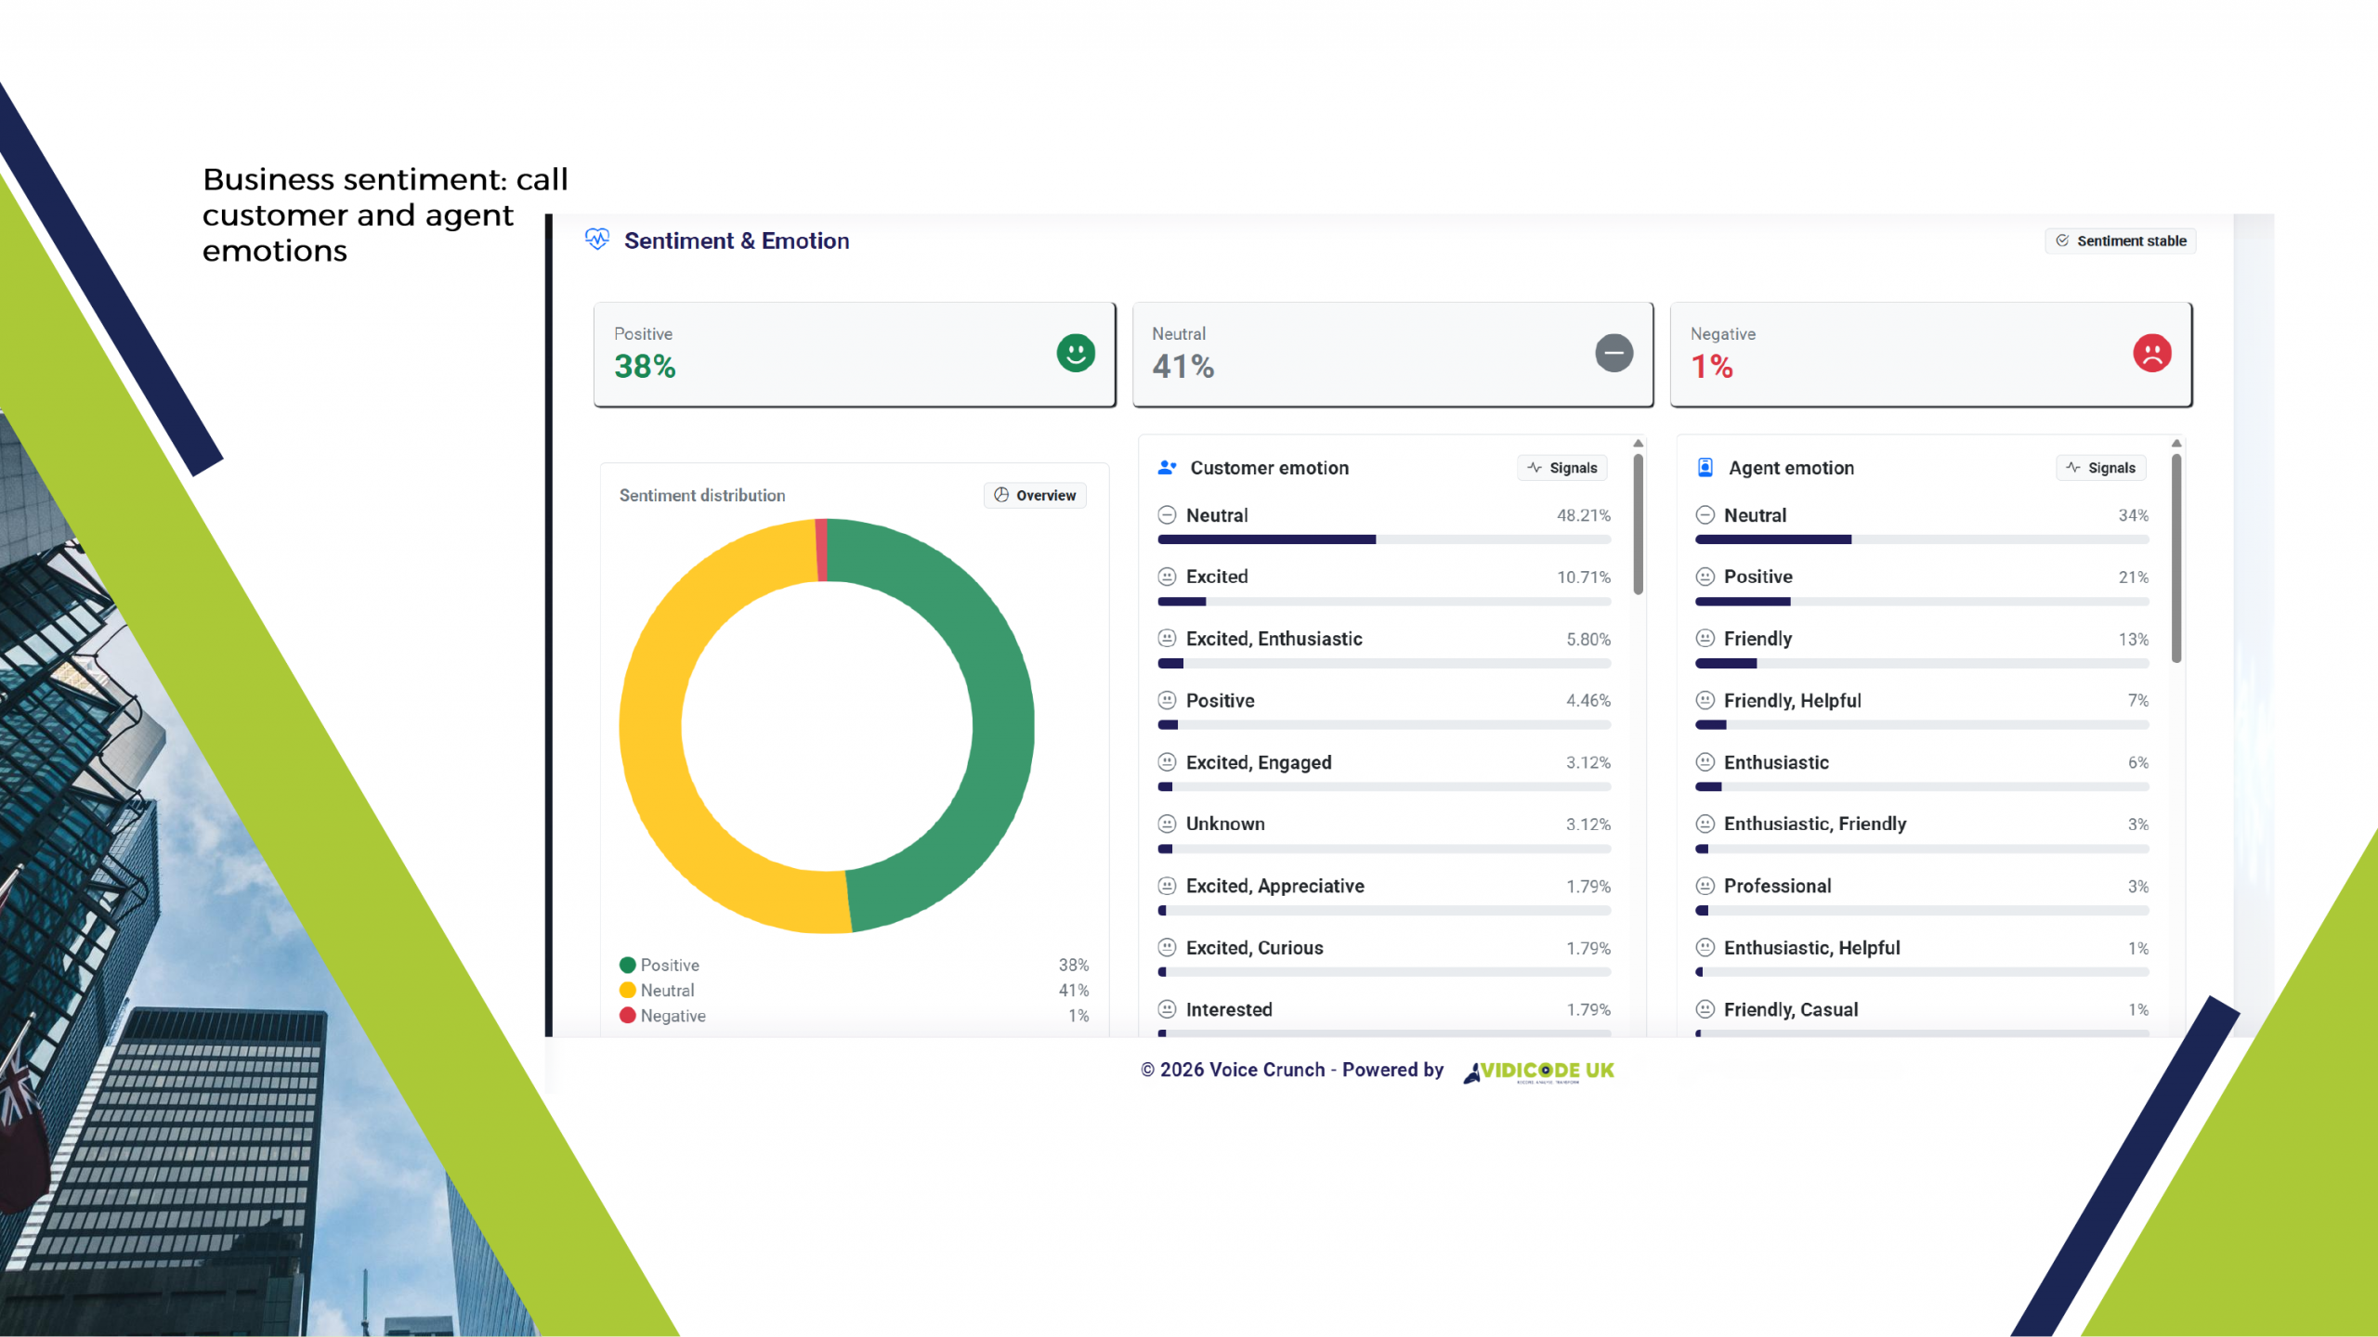Click the "Excited, Enthusiastic" row label
The height and width of the screenshot is (1337, 2378).
(x=1274, y=639)
